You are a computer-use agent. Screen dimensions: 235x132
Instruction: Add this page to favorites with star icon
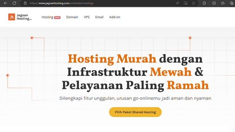[194, 3]
